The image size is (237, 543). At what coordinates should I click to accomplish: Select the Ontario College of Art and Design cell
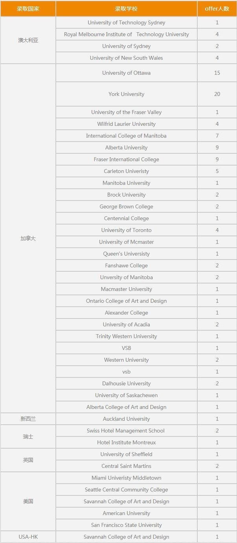[x=126, y=301]
